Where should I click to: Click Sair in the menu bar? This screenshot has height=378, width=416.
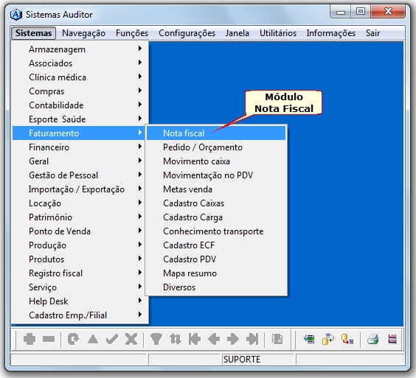(x=372, y=33)
